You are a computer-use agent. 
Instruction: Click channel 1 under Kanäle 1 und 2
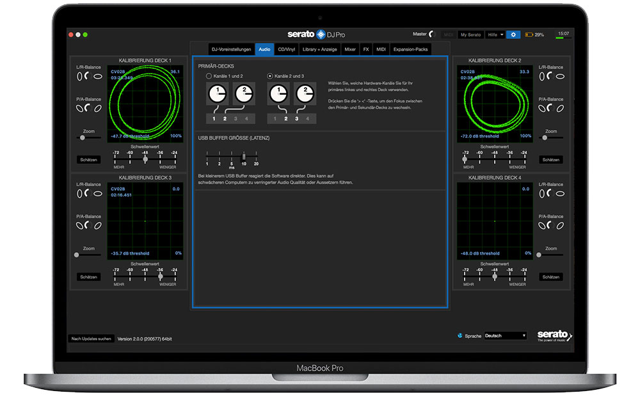pyautogui.click(x=214, y=119)
